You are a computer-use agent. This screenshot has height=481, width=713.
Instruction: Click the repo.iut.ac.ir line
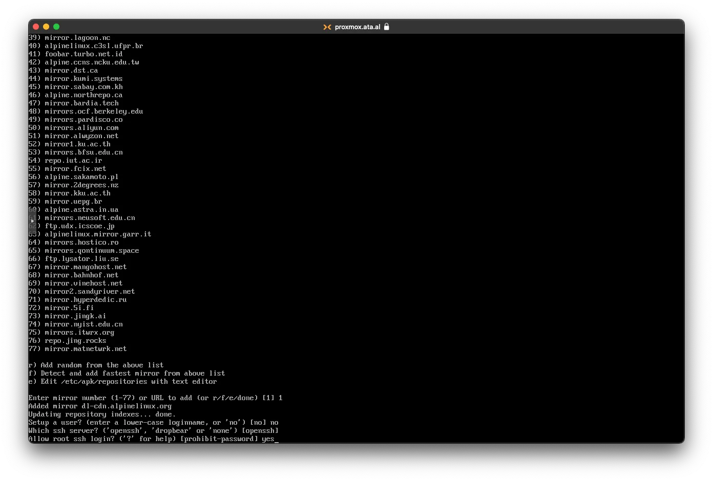coord(66,161)
